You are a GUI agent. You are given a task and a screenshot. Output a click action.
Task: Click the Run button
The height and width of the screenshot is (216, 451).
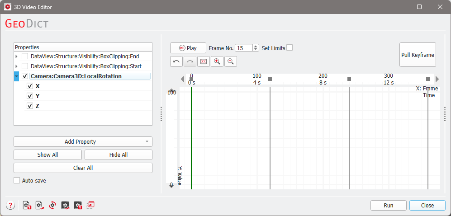point(389,205)
